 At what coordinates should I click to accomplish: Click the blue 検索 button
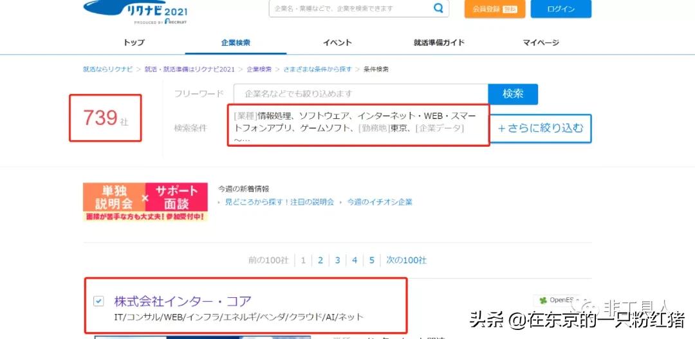click(513, 94)
